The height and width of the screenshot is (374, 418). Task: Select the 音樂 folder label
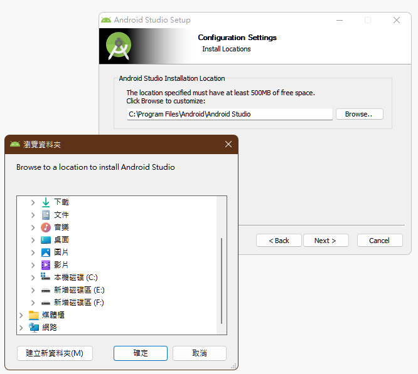[x=62, y=227]
